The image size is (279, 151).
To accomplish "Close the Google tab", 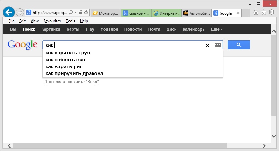I will (x=238, y=13).
